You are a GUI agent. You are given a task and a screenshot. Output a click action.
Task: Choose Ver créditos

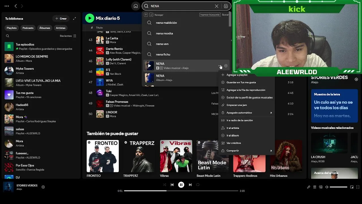point(247,143)
